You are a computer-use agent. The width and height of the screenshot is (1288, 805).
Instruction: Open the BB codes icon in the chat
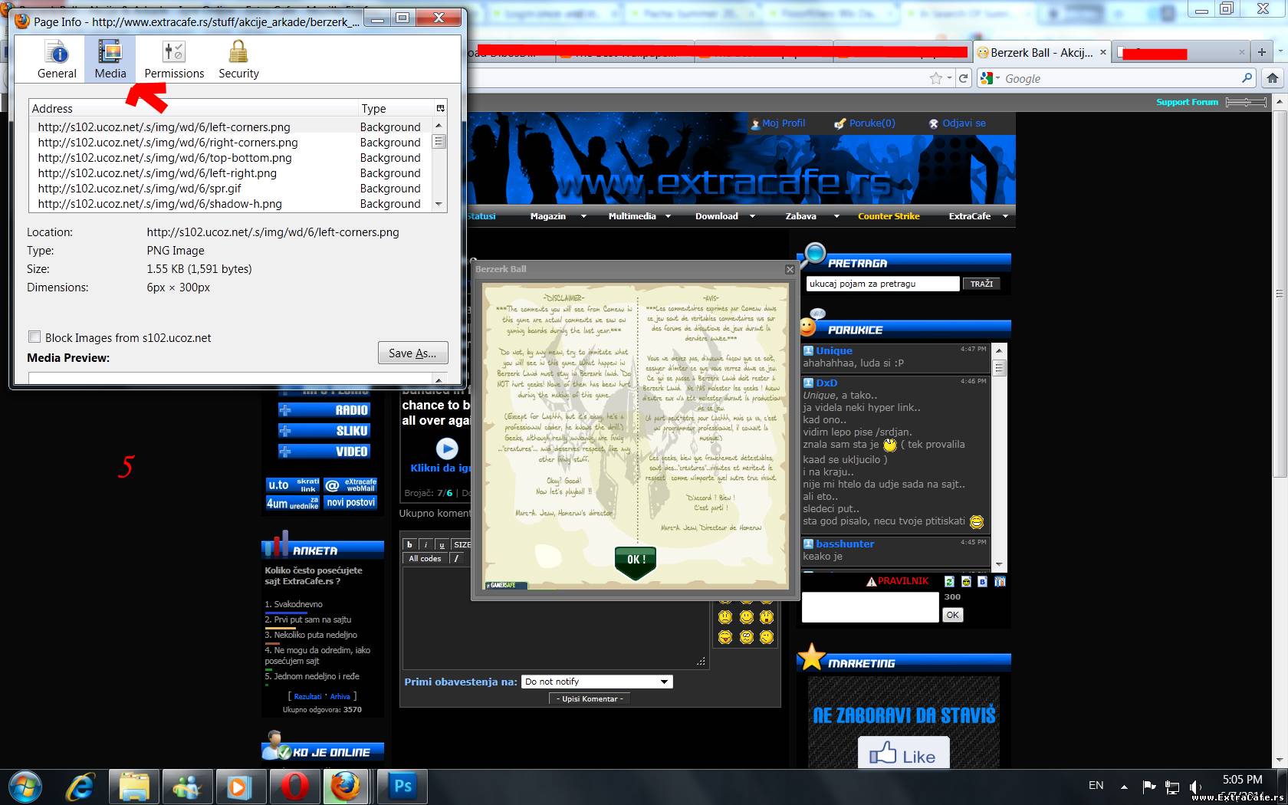(983, 581)
